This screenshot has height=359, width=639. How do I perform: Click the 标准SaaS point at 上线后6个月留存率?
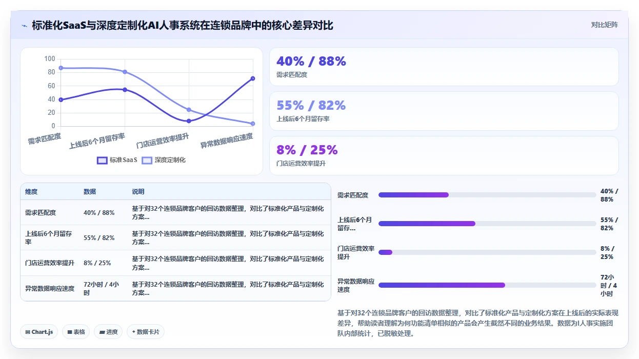click(125, 90)
